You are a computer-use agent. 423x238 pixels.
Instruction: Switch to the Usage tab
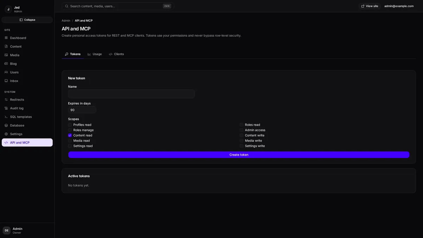(x=94, y=54)
